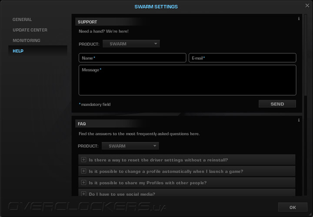Switch to the Update Center tab
The width and height of the screenshot is (313, 217).
[x=30, y=30]
